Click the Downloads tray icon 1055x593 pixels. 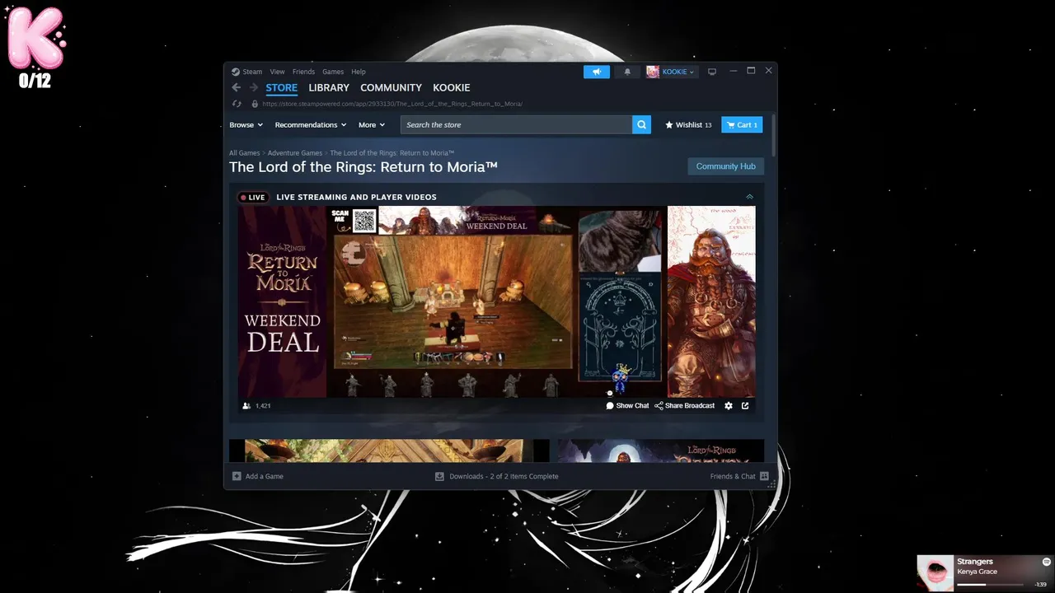[439, 476]
